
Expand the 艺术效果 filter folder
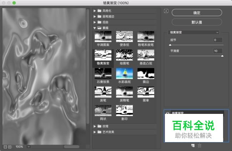tap(95, 132)
